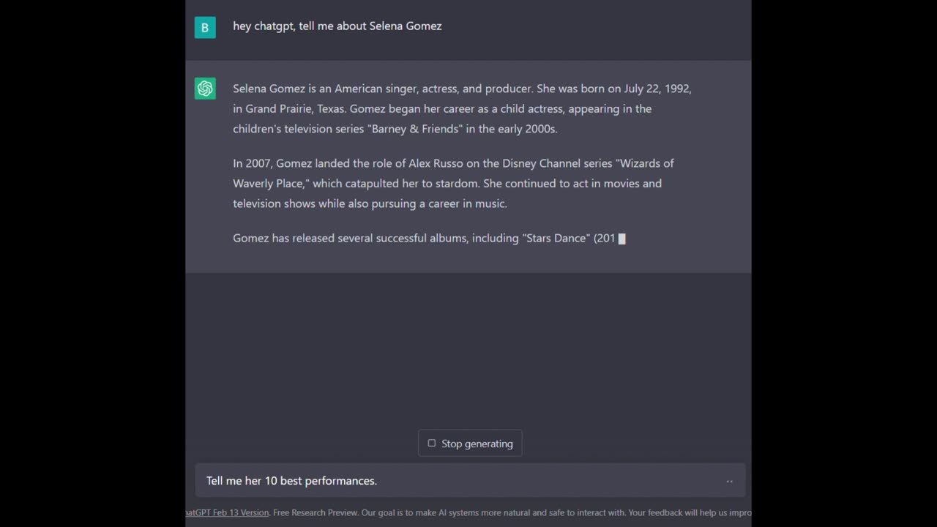Click the footer text 'Free Research Preview'
The width and height of the screenshot is (937, 527).
click(x=317, y=513)
